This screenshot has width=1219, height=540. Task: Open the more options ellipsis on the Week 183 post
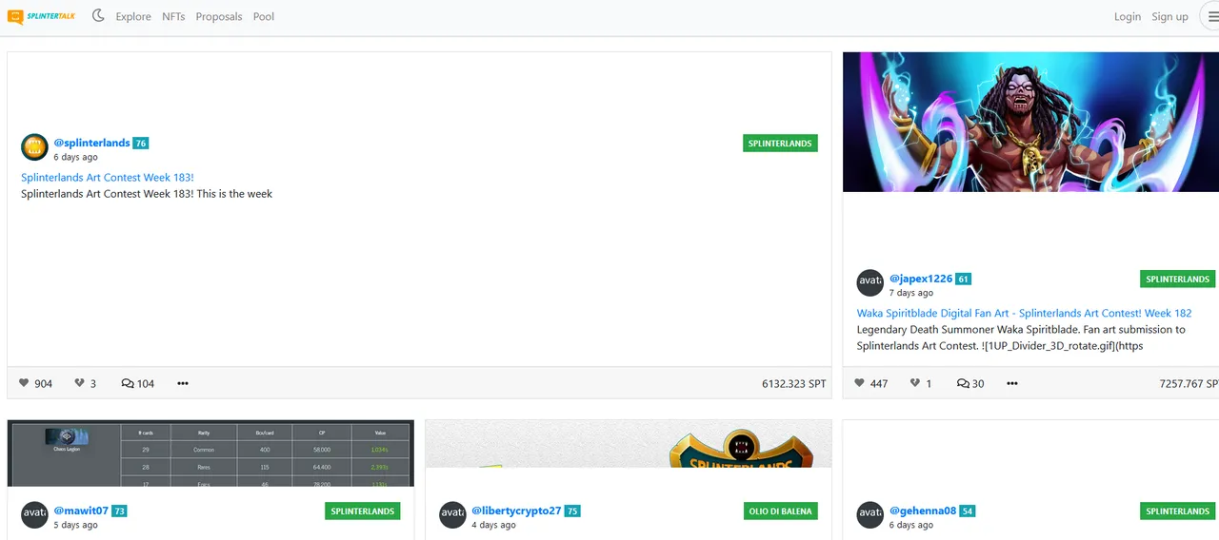click(x=183, y=383)
